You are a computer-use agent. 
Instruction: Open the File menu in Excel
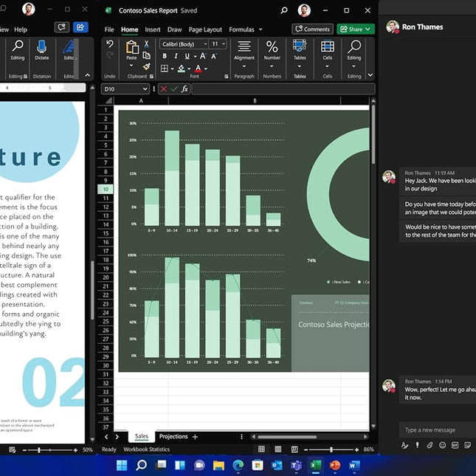109,30
